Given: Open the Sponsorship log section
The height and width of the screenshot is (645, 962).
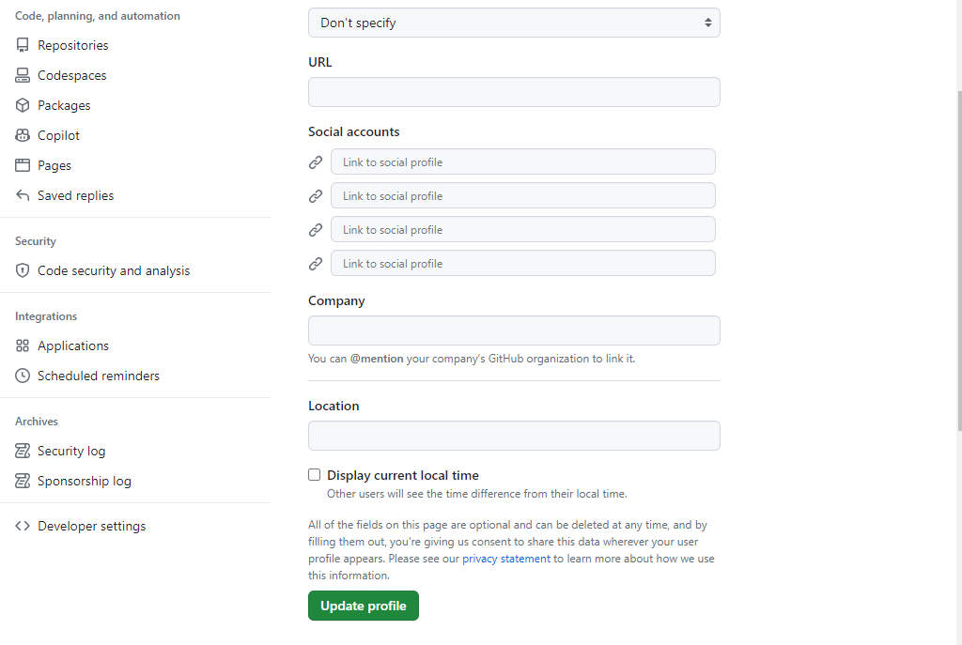Looking at the screenshot, I should coord(85,481).
